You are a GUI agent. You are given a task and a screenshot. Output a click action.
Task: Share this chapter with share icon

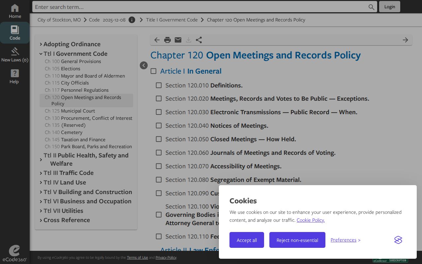(199, 40)
